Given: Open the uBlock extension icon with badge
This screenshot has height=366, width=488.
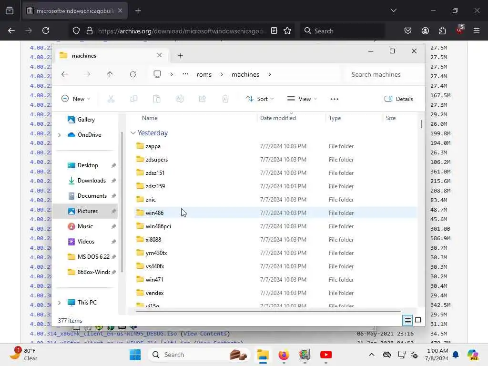Looking at the screenshot, I should [460, 30].
